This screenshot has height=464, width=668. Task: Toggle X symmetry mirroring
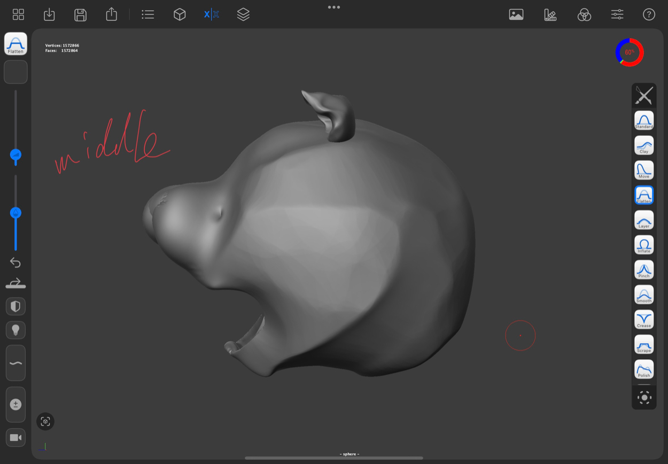[x=212, y=14]
